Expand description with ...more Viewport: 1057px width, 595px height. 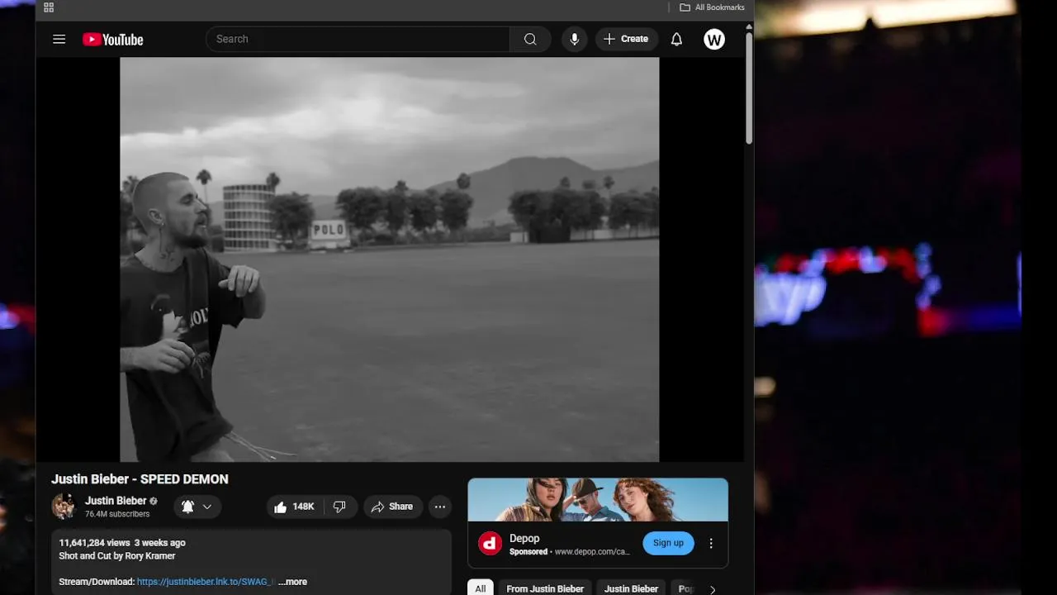pos(292,582)
